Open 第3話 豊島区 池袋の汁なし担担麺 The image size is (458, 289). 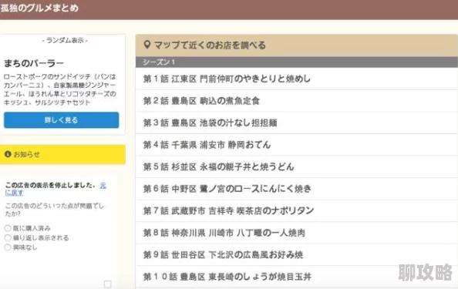[297, 123]
